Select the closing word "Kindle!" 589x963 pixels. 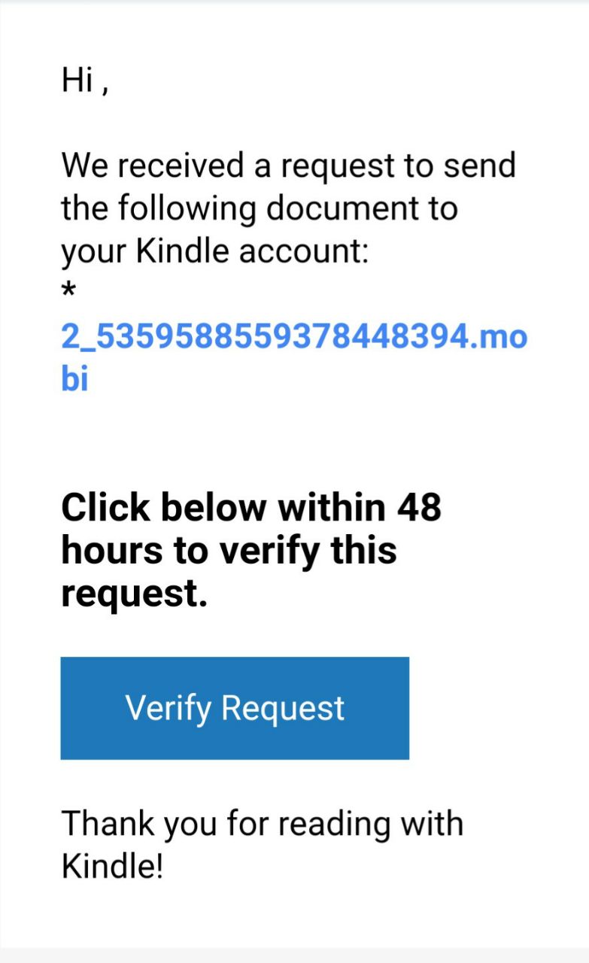tap(112, 867)
